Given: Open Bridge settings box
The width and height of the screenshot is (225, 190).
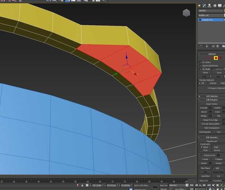Looking at the screenshot, I should pyautogui.click(x=210, y=116).
